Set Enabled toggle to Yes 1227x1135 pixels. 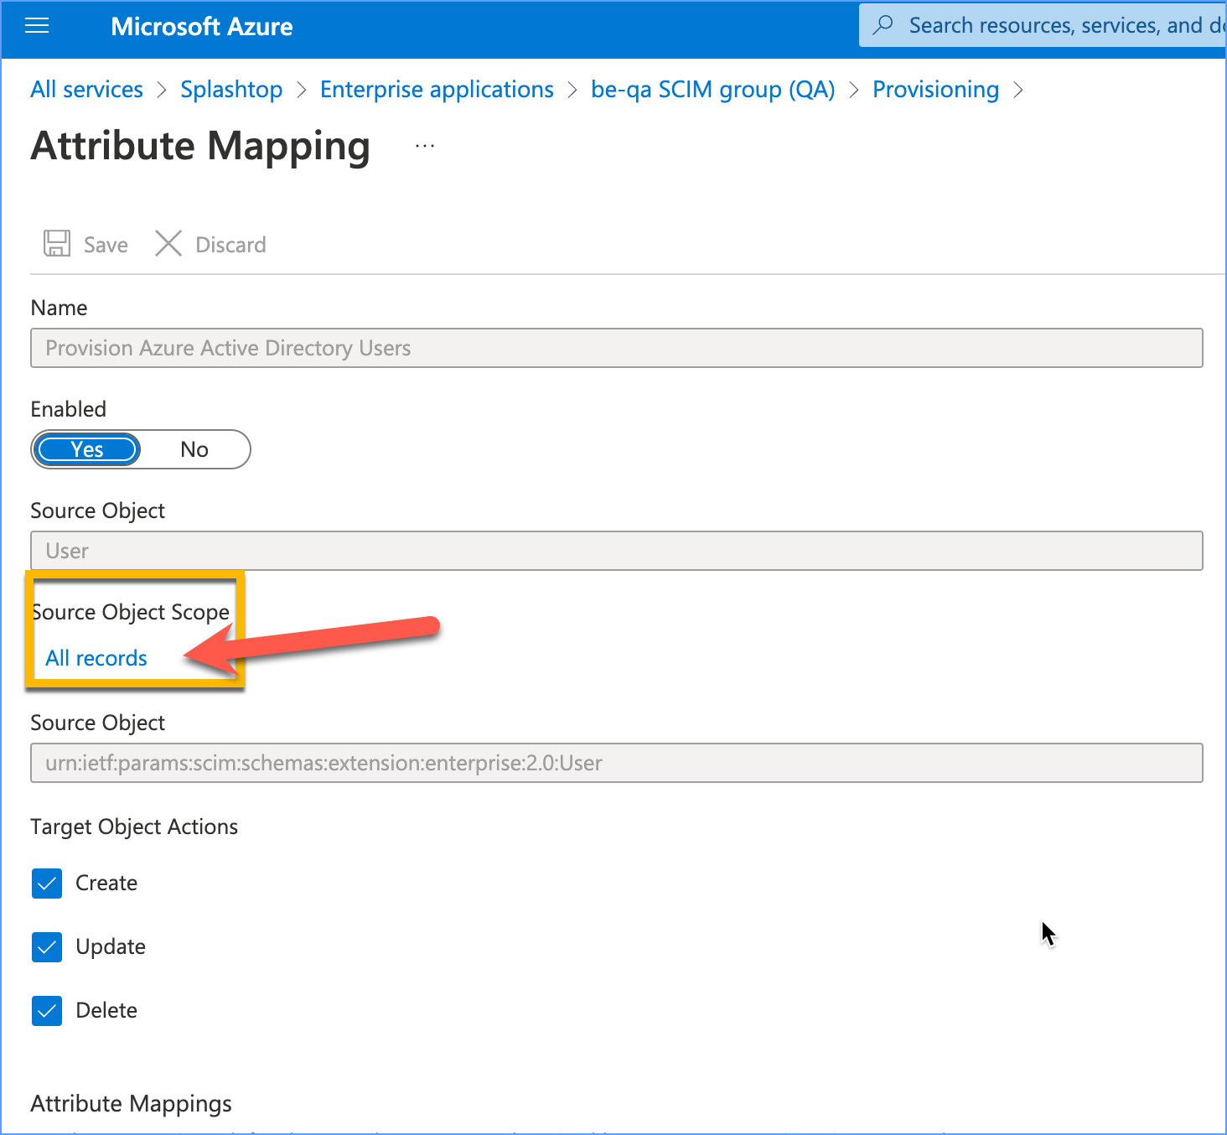pyautogui.click(x=87, y=449)
